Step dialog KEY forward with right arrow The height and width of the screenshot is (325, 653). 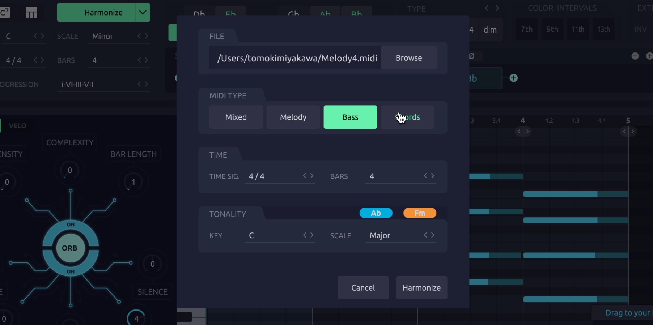(x=312, y=235)
